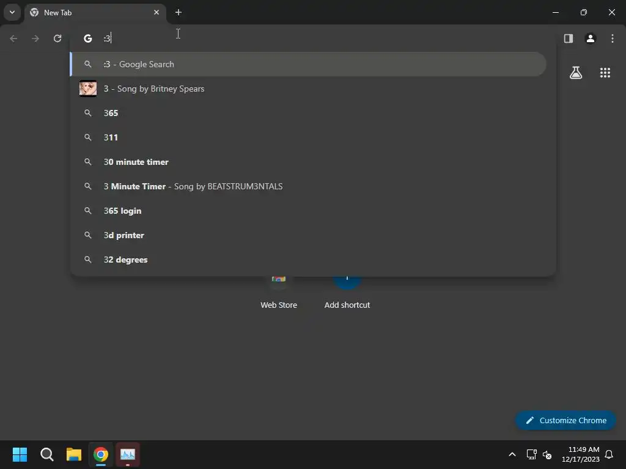The image size is (626, 469).
Task: Open the tab search dropdown arrow
Action: [12, 12]
